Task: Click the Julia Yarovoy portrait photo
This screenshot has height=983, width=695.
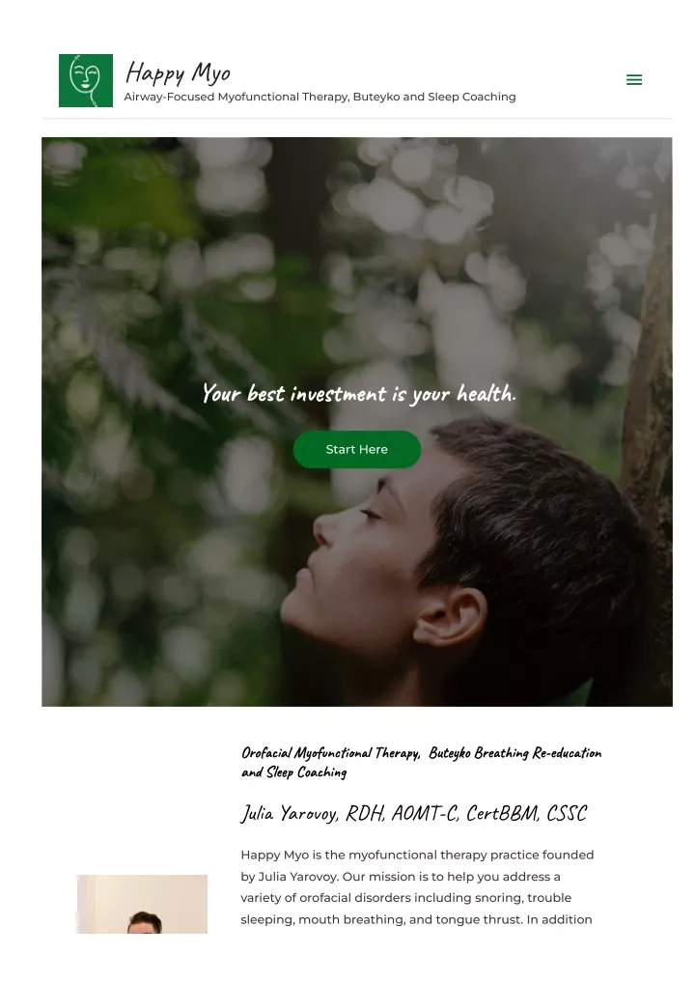Action: 142,904
